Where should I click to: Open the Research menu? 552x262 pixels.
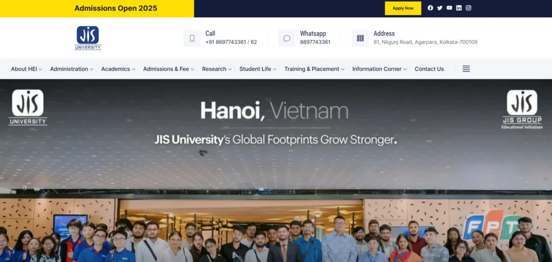click(x=217, y=69)
